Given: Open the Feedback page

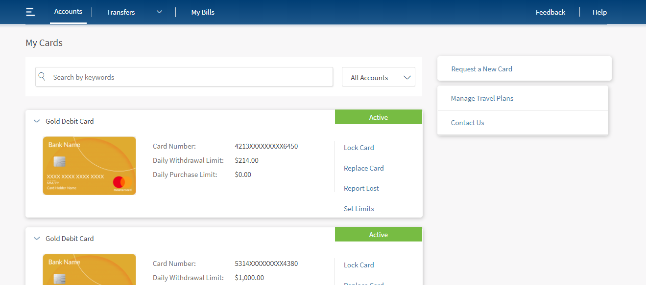Looking at the screenshot, I should click(550, 12).
